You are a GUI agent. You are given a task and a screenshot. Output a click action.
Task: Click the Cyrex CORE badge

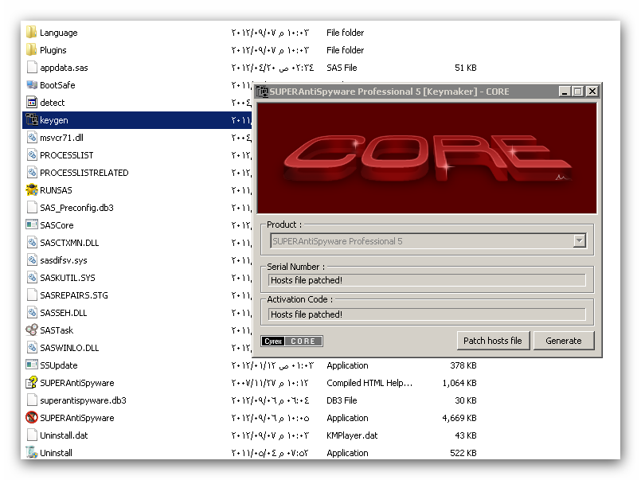292,341
